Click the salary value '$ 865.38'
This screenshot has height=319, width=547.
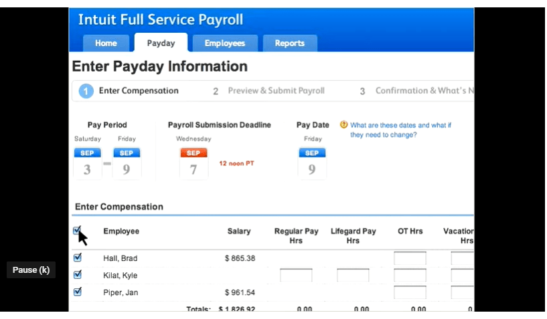tap(240, 258)
